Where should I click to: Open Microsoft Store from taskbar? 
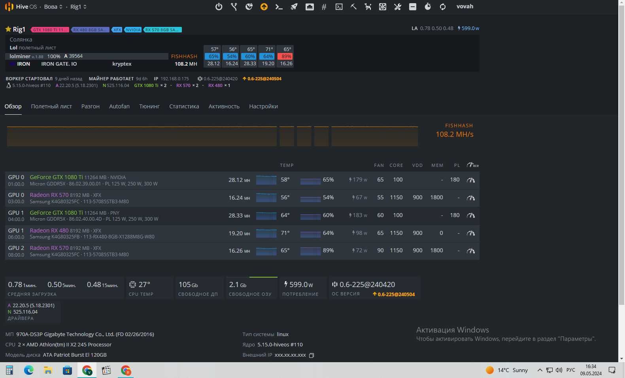point(68,370)
